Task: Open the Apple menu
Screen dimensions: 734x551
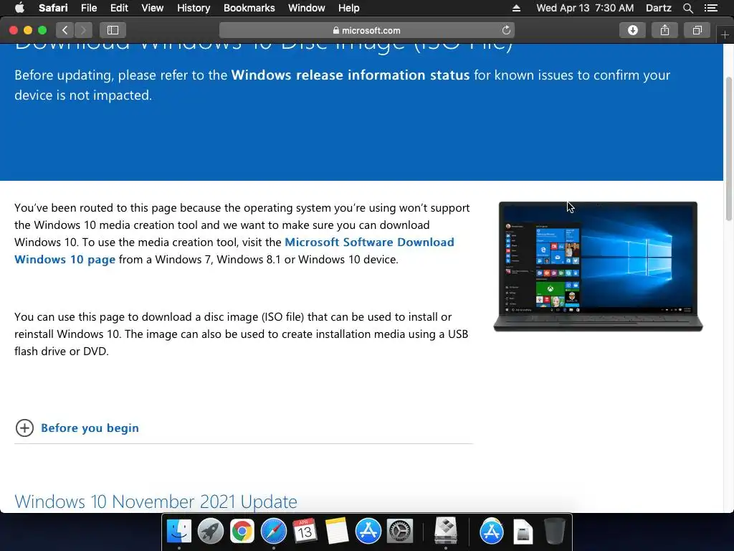Action: click(x=19, y=8)
